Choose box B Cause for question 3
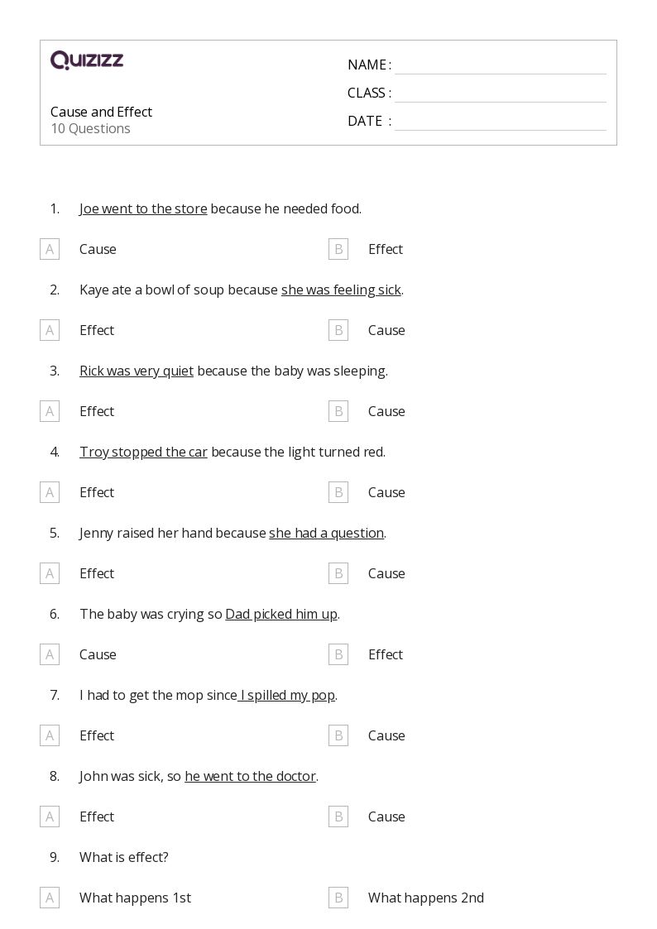Image resolution: width=657 pixels, height=929 pixels. point(338,411)
